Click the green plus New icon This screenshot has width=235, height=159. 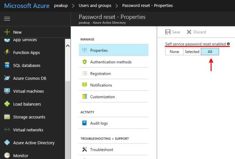coord(7,32)
